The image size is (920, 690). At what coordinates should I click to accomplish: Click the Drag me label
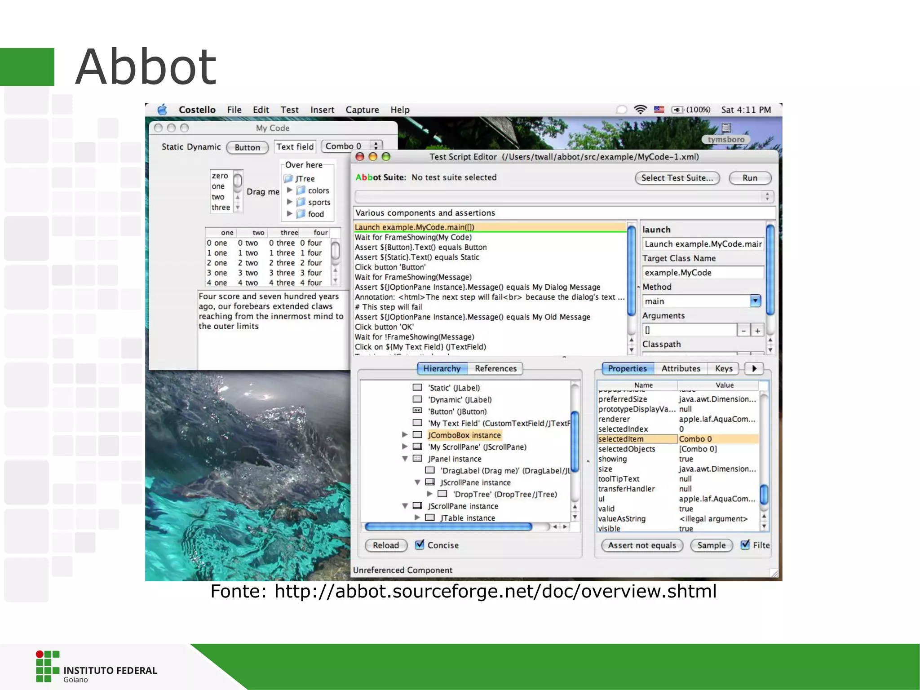(x=263, y=191)
